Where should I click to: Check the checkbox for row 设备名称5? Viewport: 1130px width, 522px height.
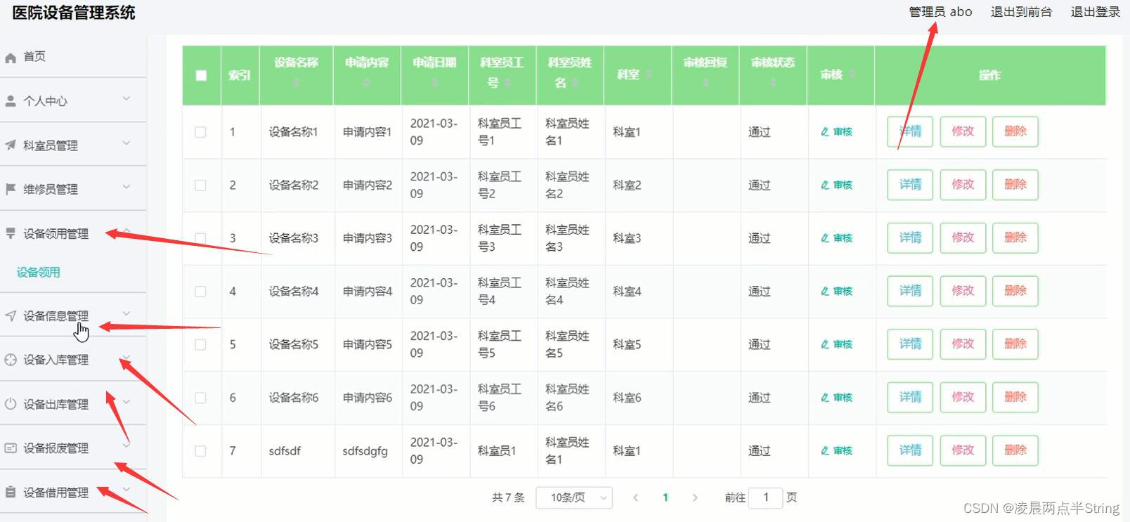[x=201, y=344]
